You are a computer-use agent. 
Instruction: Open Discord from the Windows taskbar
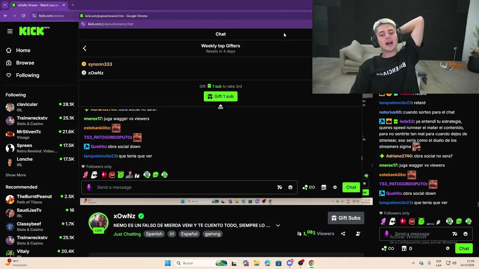coord(290,263)
